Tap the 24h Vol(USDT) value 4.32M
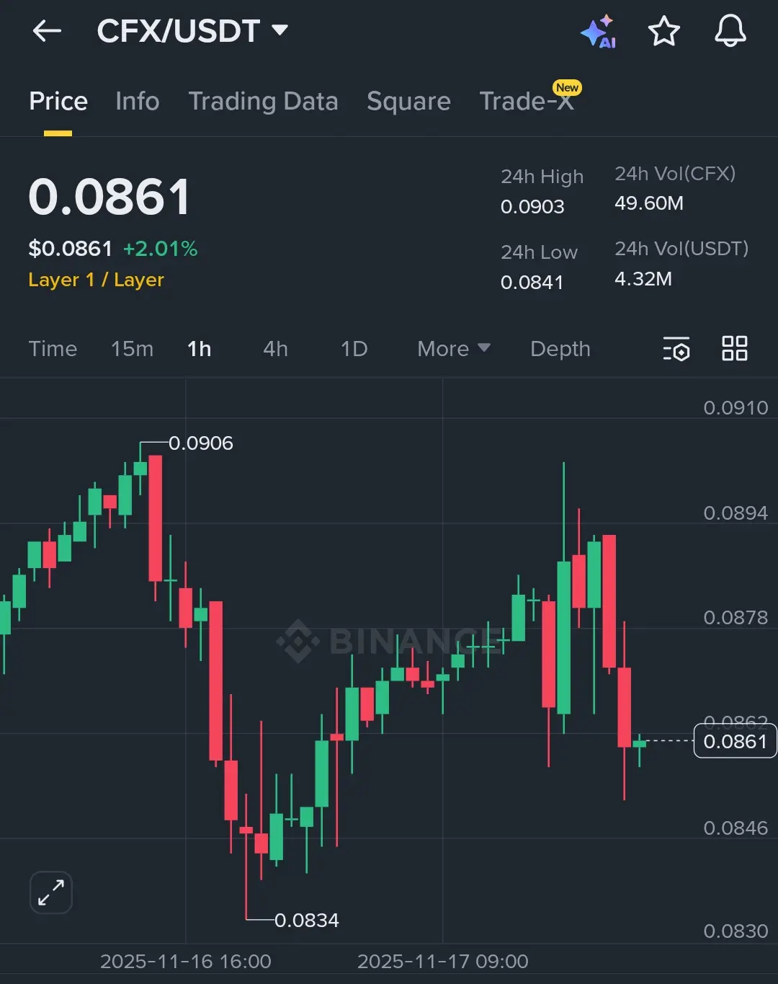 click(643, 279)
